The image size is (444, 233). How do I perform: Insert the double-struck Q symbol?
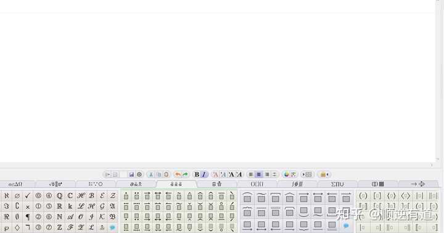tap(59, 195)
